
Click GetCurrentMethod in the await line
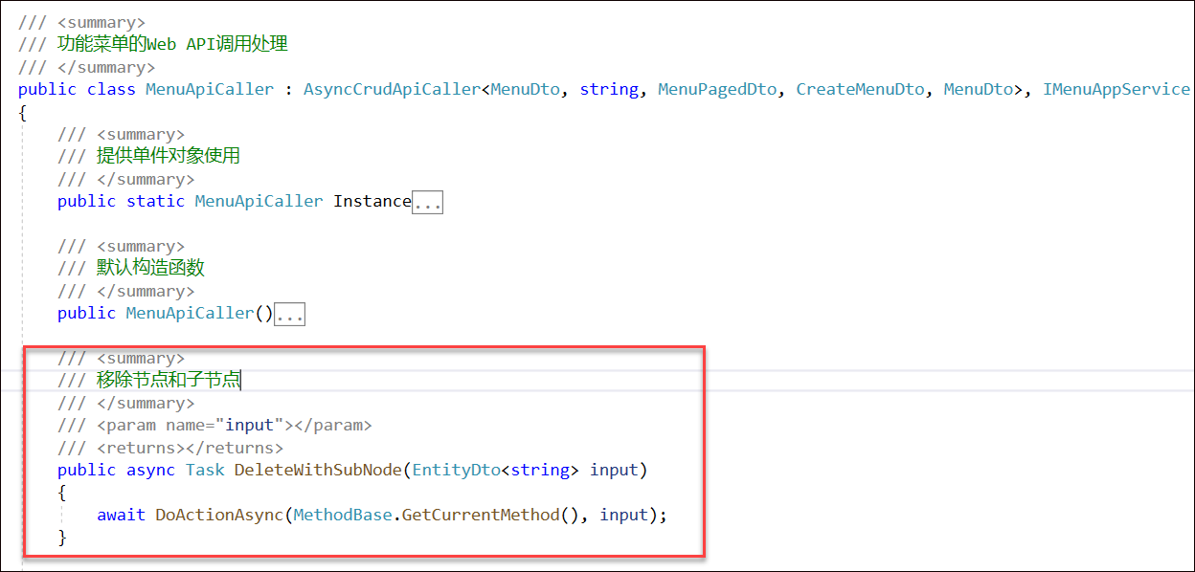(480, 515)
